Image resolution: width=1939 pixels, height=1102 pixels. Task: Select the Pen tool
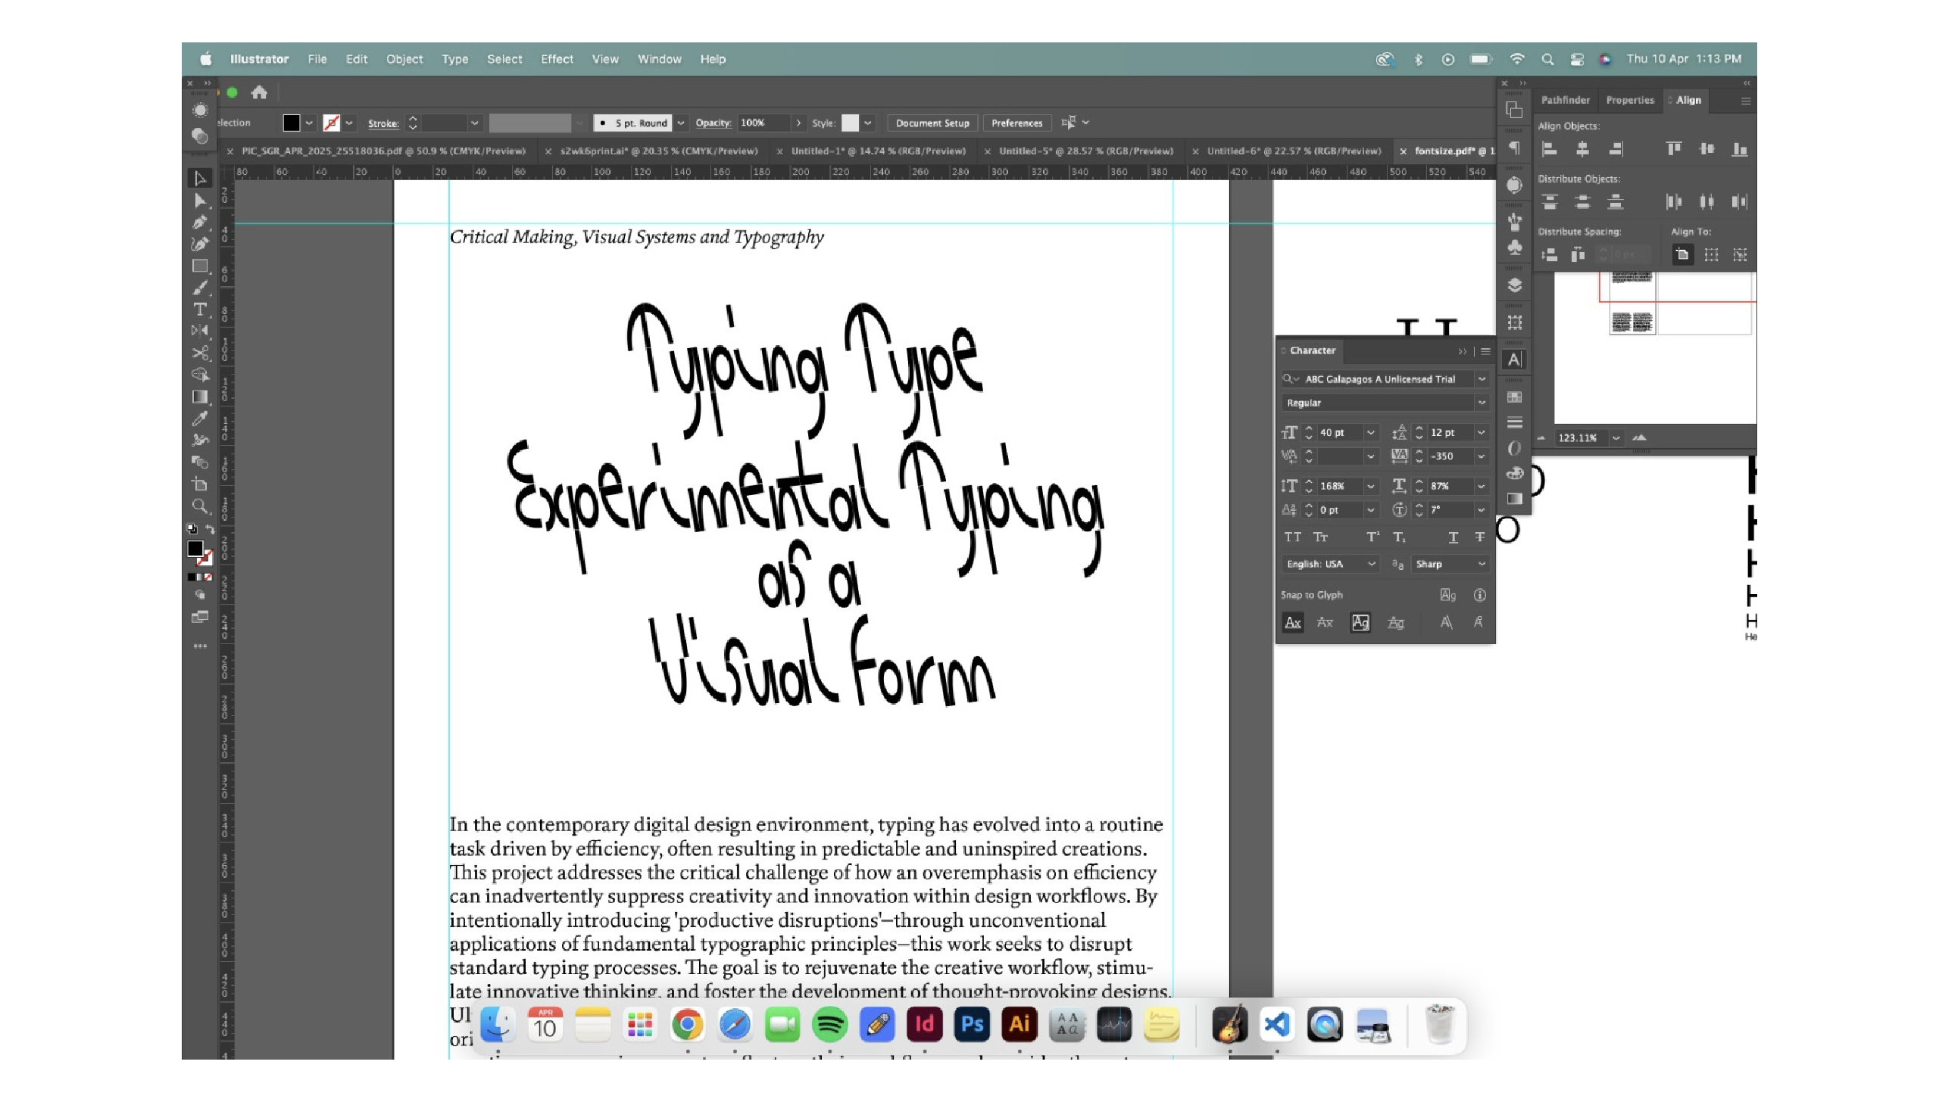(200, 223)
